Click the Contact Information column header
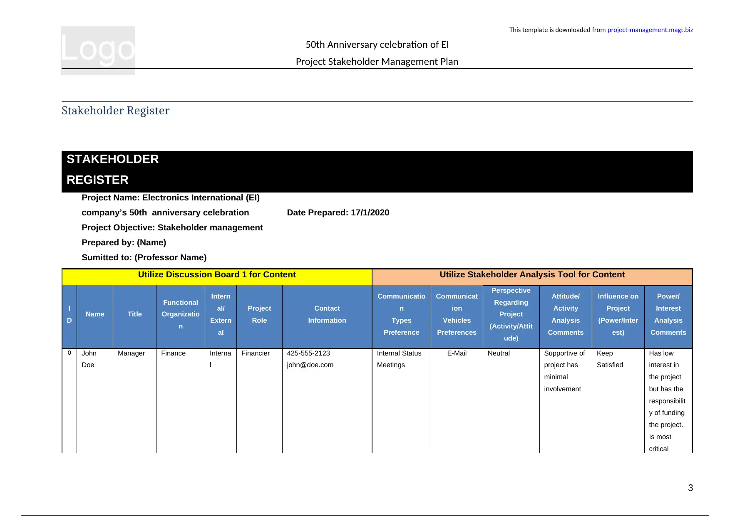This screenshot has width=730, height=516. pos(327,317)
